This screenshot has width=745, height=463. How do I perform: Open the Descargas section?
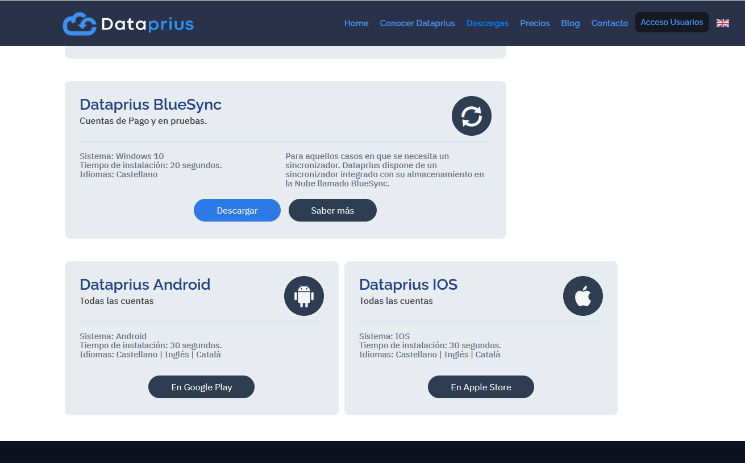pyautogui.click(x=487, y=23)
